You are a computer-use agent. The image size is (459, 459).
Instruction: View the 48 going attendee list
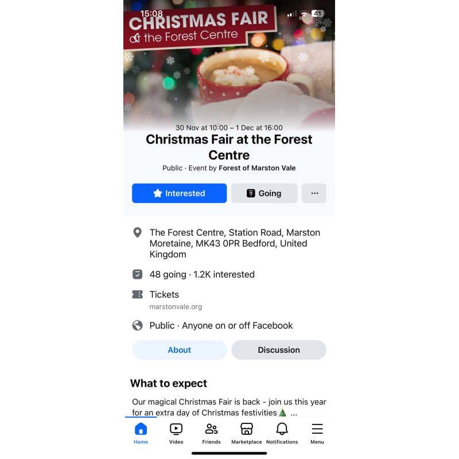[x=168, y=275]
